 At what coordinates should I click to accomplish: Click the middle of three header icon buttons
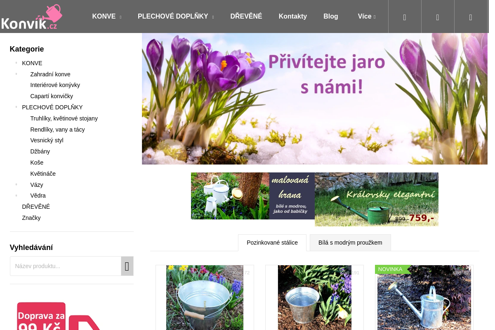pos(438,17)
